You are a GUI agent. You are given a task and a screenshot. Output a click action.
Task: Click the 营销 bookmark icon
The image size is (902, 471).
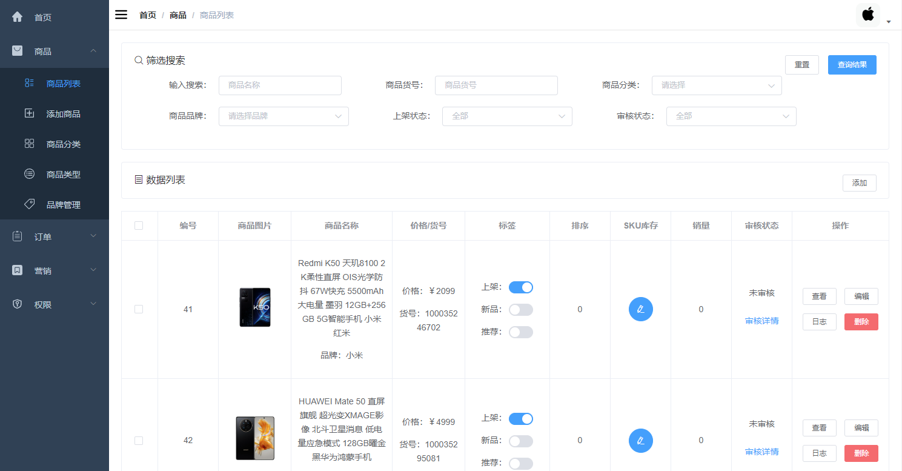18,270
